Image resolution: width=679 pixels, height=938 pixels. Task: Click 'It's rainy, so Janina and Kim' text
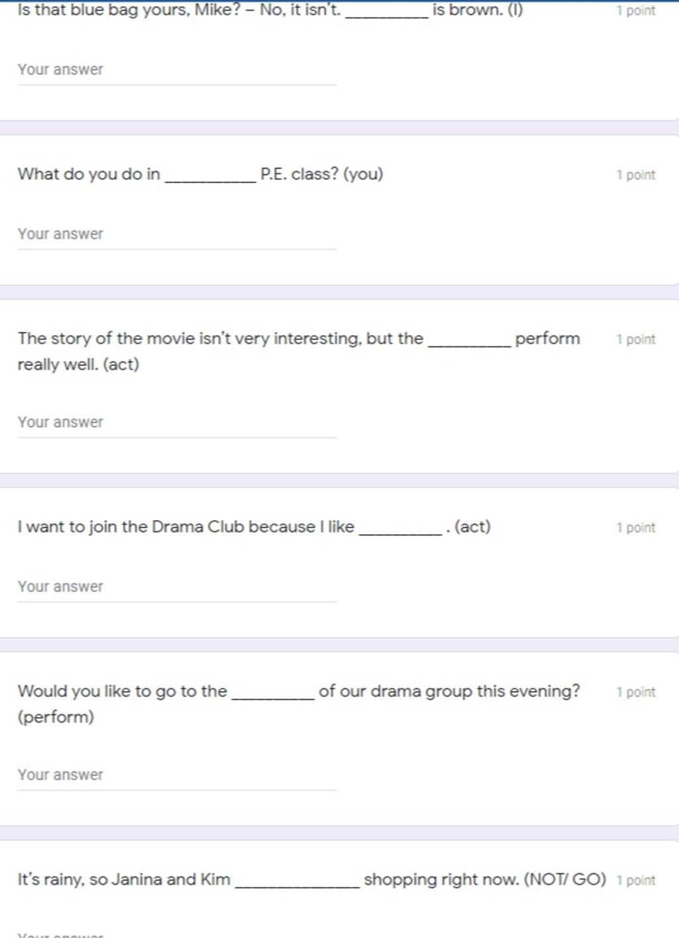coord(124,880)
